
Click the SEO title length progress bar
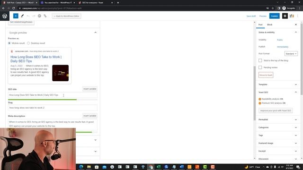coord(53,100)
